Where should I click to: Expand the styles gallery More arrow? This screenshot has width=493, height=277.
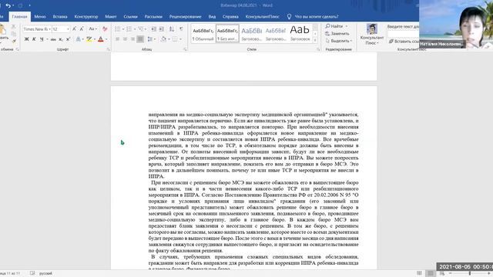[315, 41]
